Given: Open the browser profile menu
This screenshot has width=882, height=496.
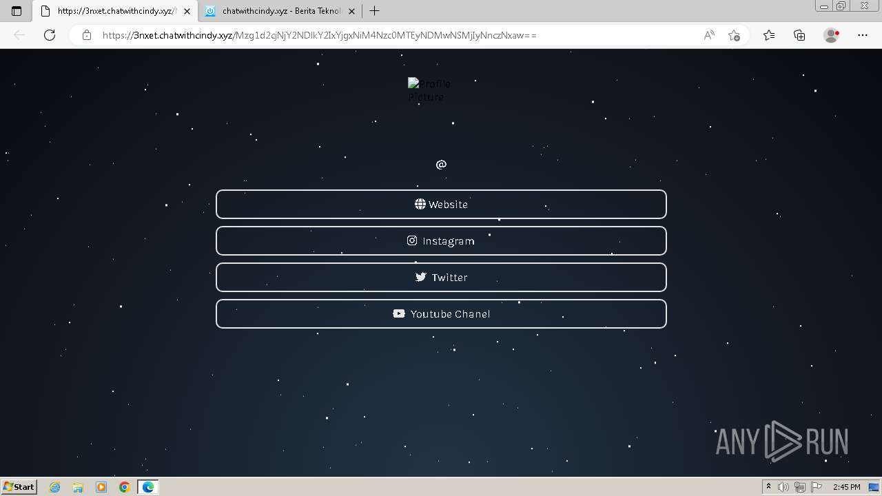Looking at the screenshot, I should pyautogui.click(x=832, y=35).
